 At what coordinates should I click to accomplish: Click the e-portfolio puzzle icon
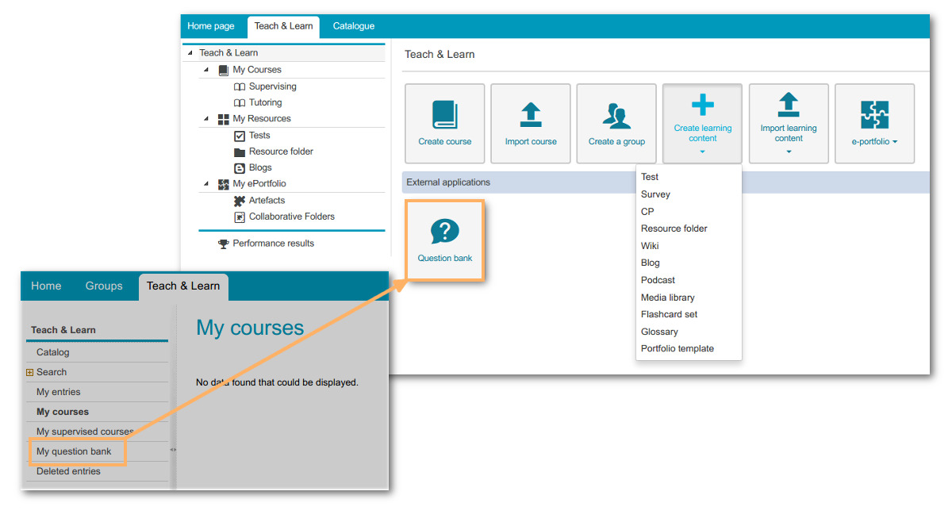[x=874, y=115]
